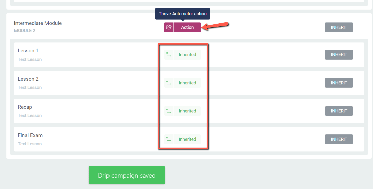Select the Intermediate Module title
The image size is (373, 189).
(x=38, y=23)
